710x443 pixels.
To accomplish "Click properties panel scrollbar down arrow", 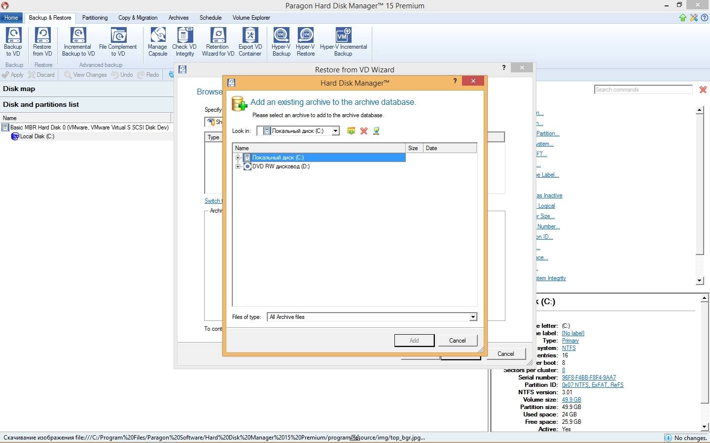I will click(705, 427).
